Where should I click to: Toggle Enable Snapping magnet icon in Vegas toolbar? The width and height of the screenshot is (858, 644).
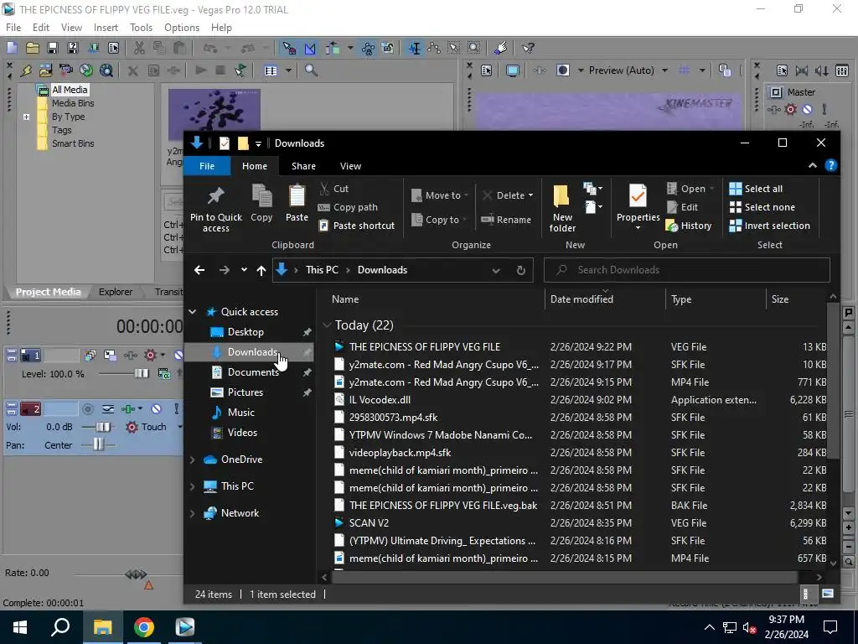point(289,48)
